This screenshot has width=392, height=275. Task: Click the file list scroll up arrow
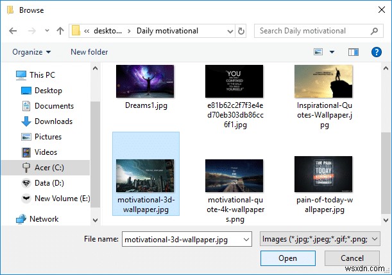(386, 68)
